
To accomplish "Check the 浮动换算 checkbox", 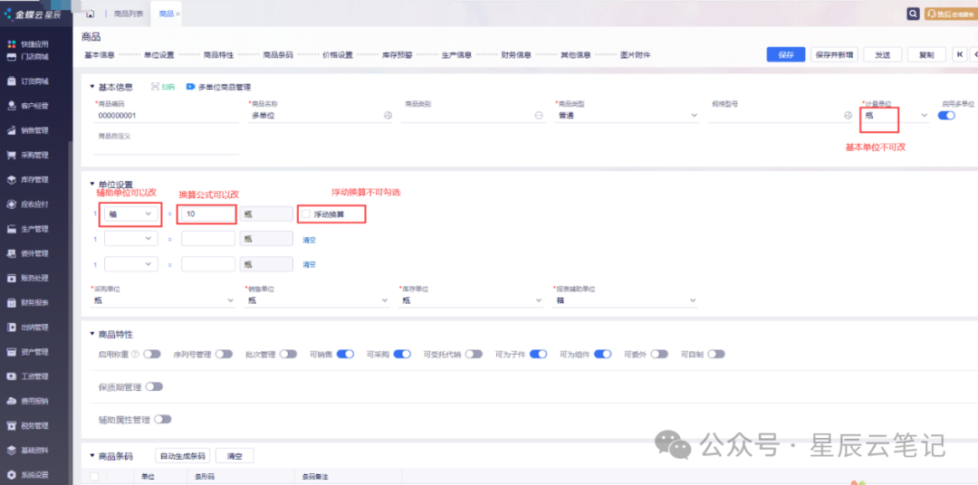I will pyautogui.click(x=306, y=214).
